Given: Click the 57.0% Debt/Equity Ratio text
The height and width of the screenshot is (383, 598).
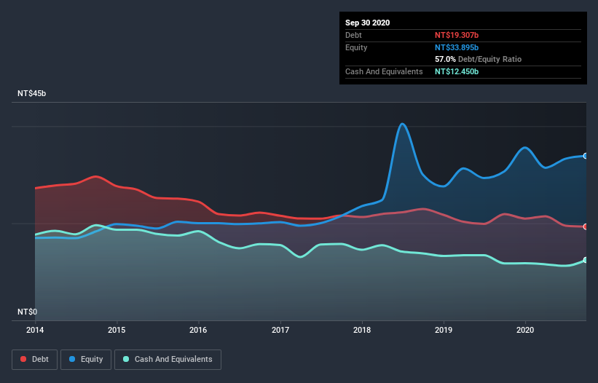Looking at the screenshot, I should pyautogui.click(x=479, y=59).
